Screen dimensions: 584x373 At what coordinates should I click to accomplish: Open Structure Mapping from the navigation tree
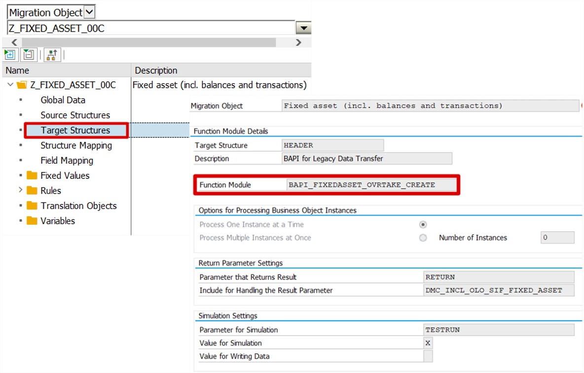click(x=76, y=145)
